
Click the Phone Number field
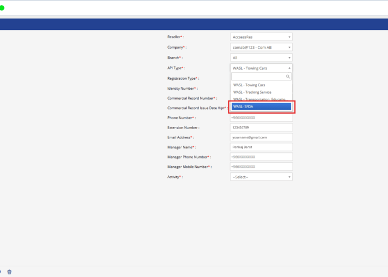click(261, 118)
